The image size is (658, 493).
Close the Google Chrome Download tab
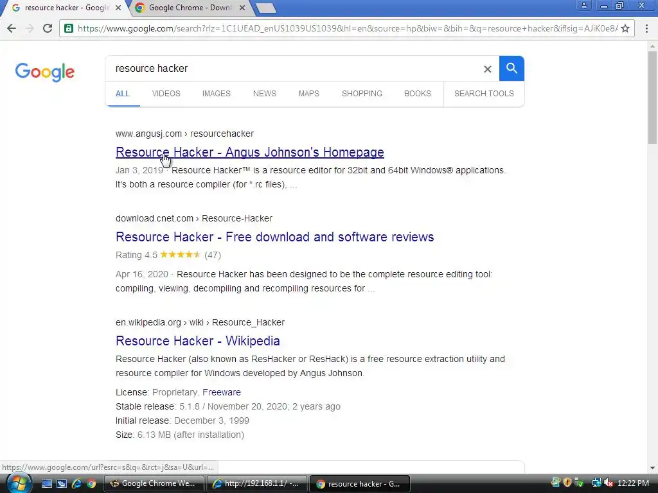pyautogui.click(x=242, y=8)
